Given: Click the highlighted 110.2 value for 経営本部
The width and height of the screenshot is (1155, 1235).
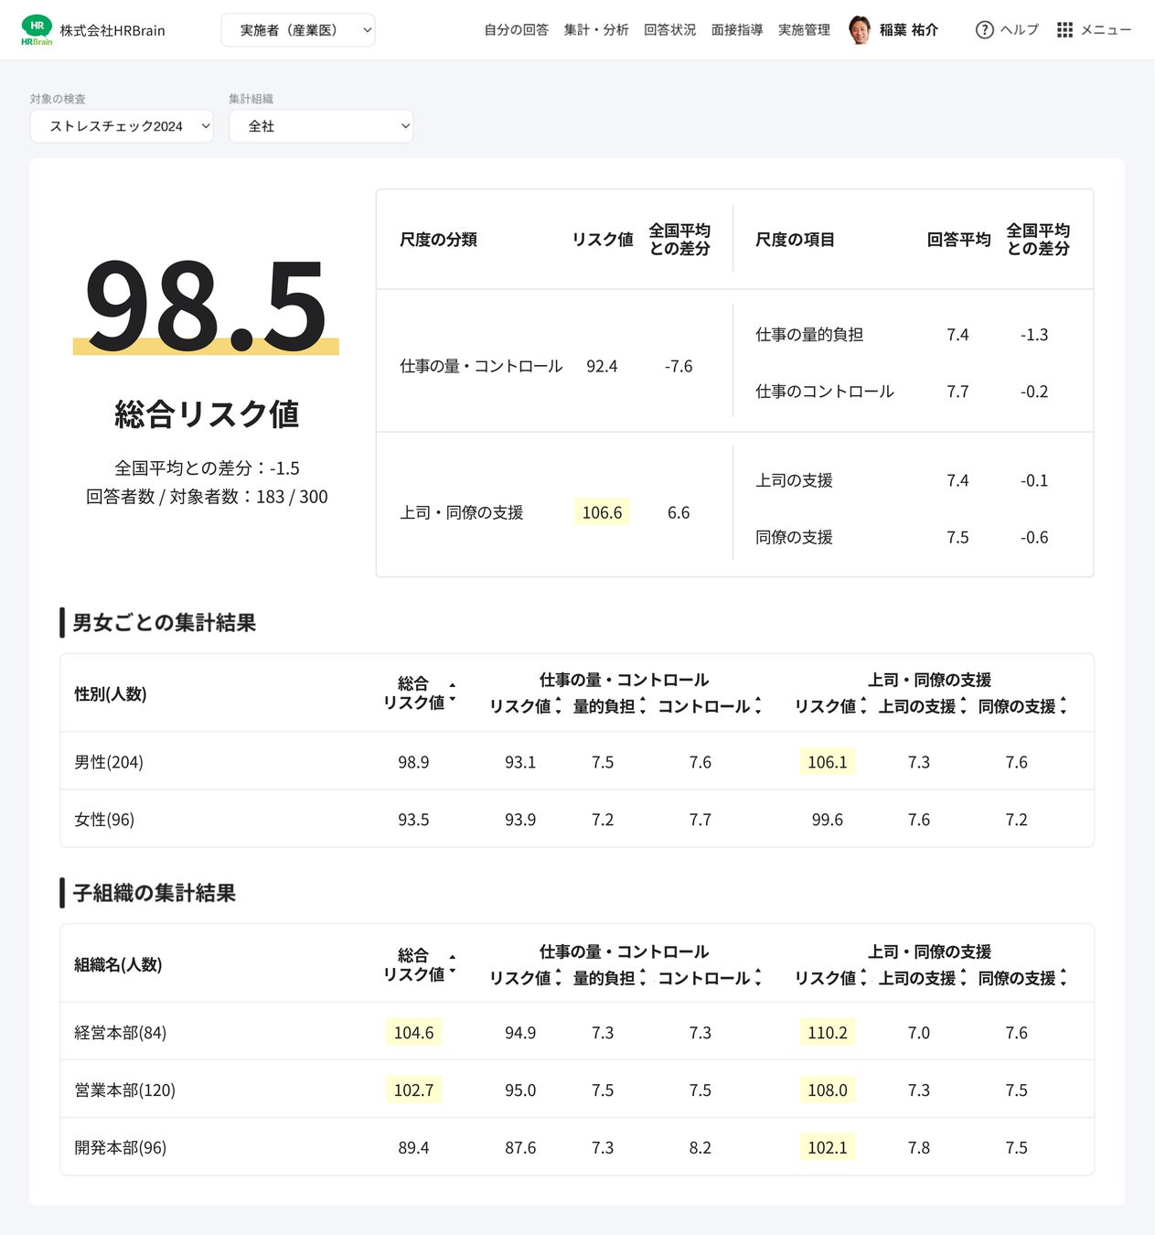Looking at the screenshot, I should click(x=827, y=1033).
